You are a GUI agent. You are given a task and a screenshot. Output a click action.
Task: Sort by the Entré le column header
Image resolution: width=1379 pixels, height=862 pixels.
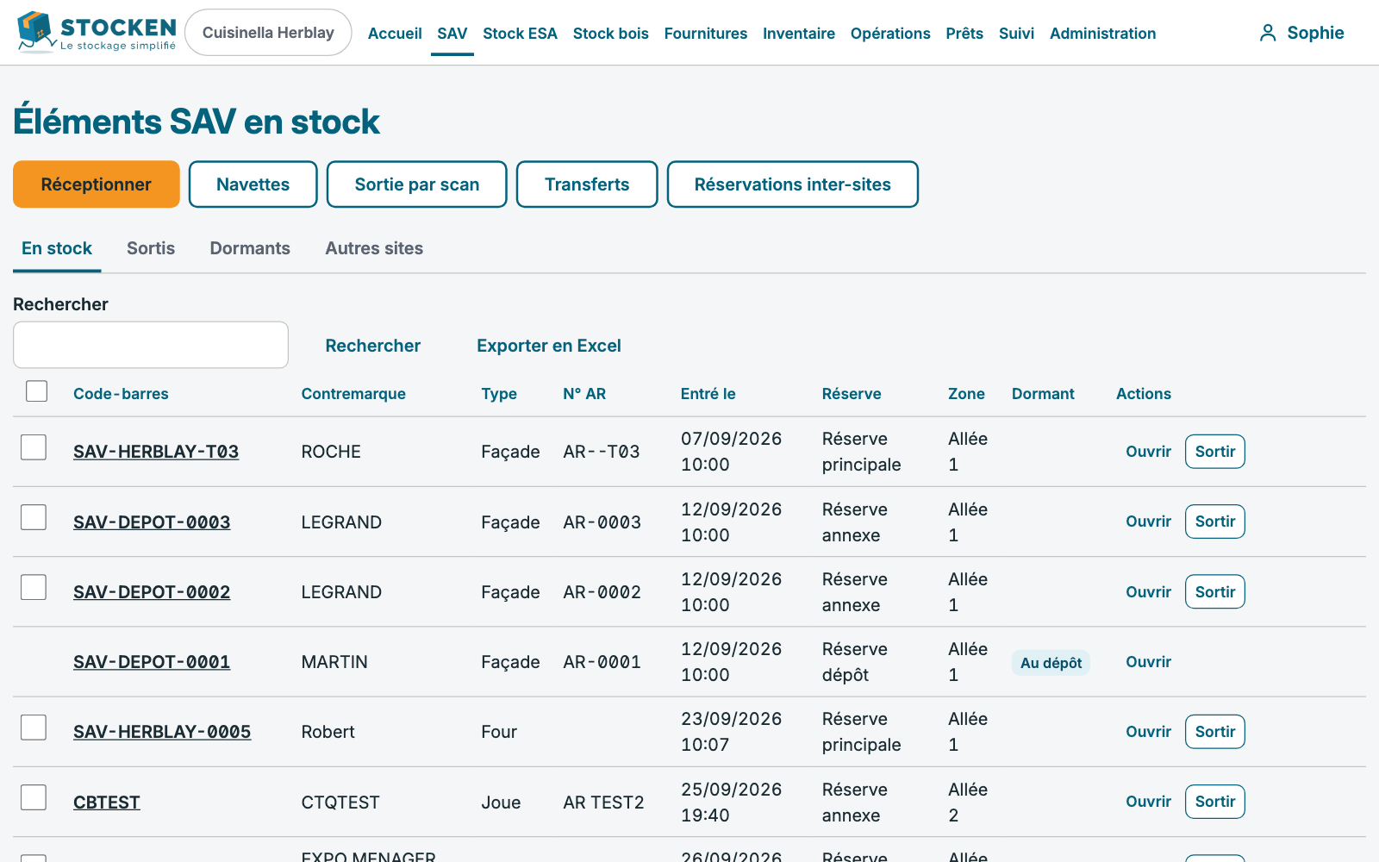708,394
